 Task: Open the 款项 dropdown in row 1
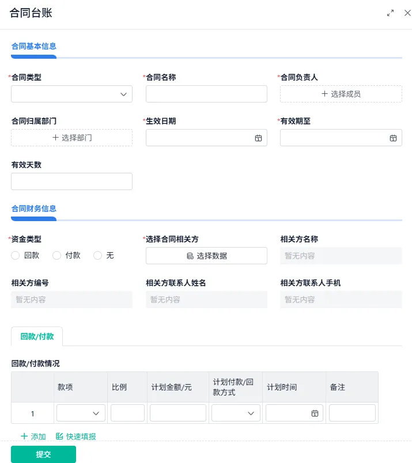click(x=81, y=413)
